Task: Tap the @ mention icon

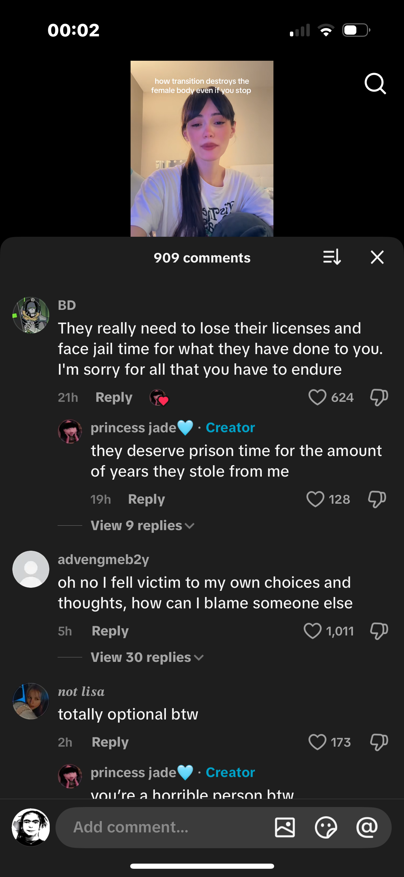Action: [x=367, y=827]
